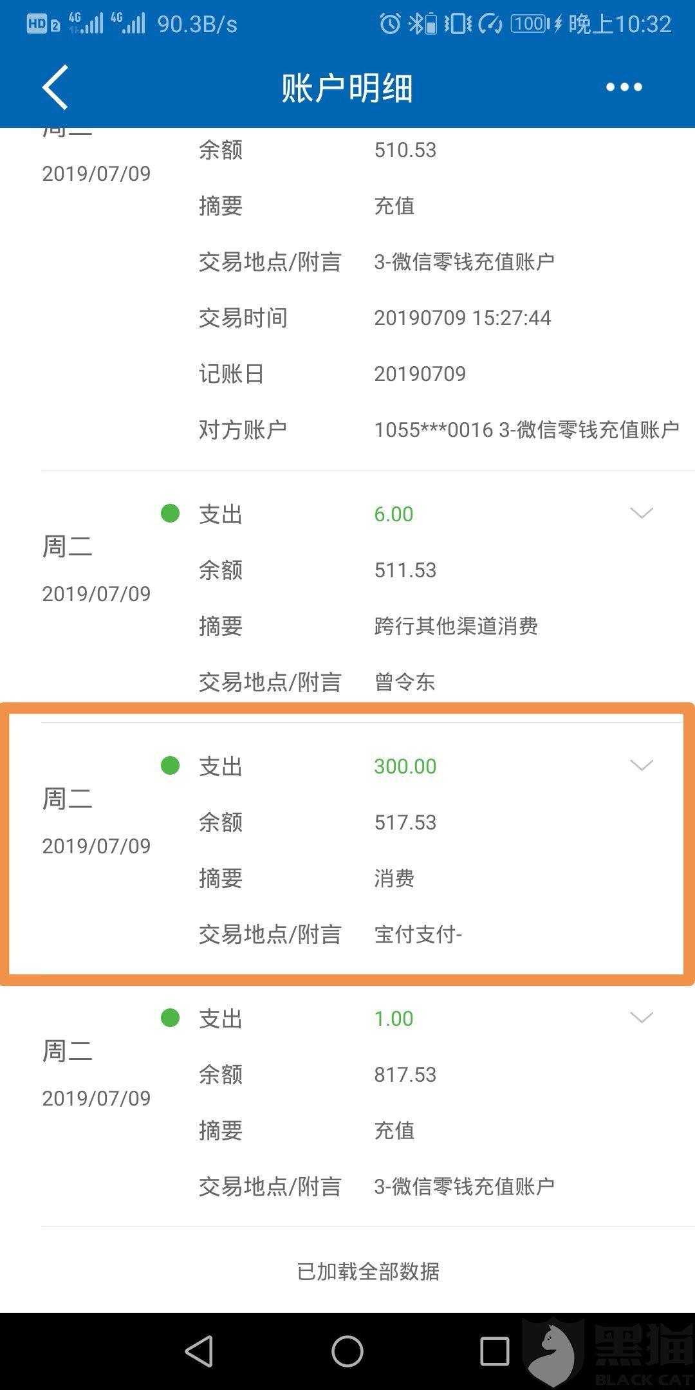Tap the 宝付支付- transaction note

418,934
